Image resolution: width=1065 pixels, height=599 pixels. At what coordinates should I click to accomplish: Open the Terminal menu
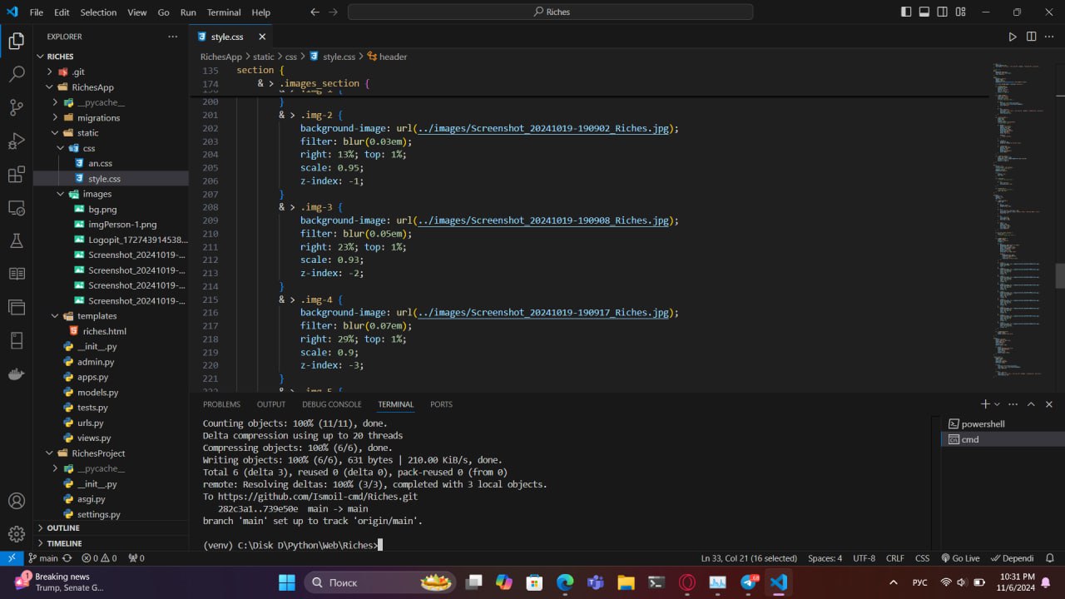coord(224,12)
